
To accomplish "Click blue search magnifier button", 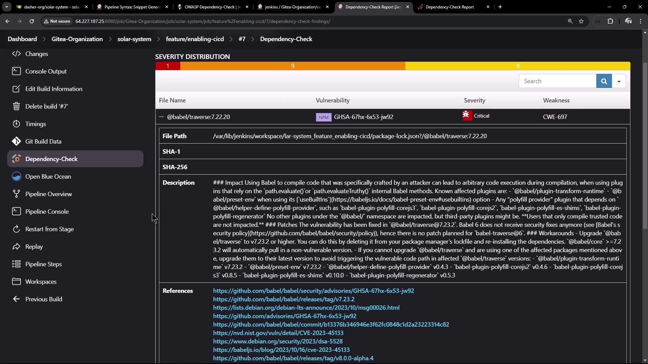I will 604,81.
